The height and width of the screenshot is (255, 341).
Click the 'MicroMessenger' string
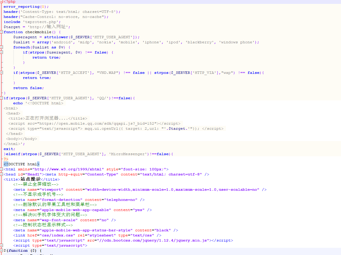click(128, 154)
